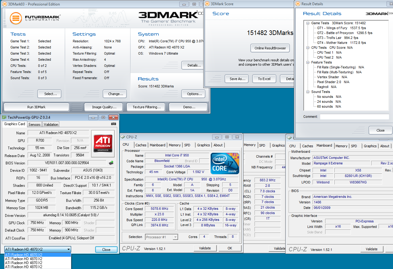Select the Ragtroll row in Feature Tests

(x=327, y=87)
